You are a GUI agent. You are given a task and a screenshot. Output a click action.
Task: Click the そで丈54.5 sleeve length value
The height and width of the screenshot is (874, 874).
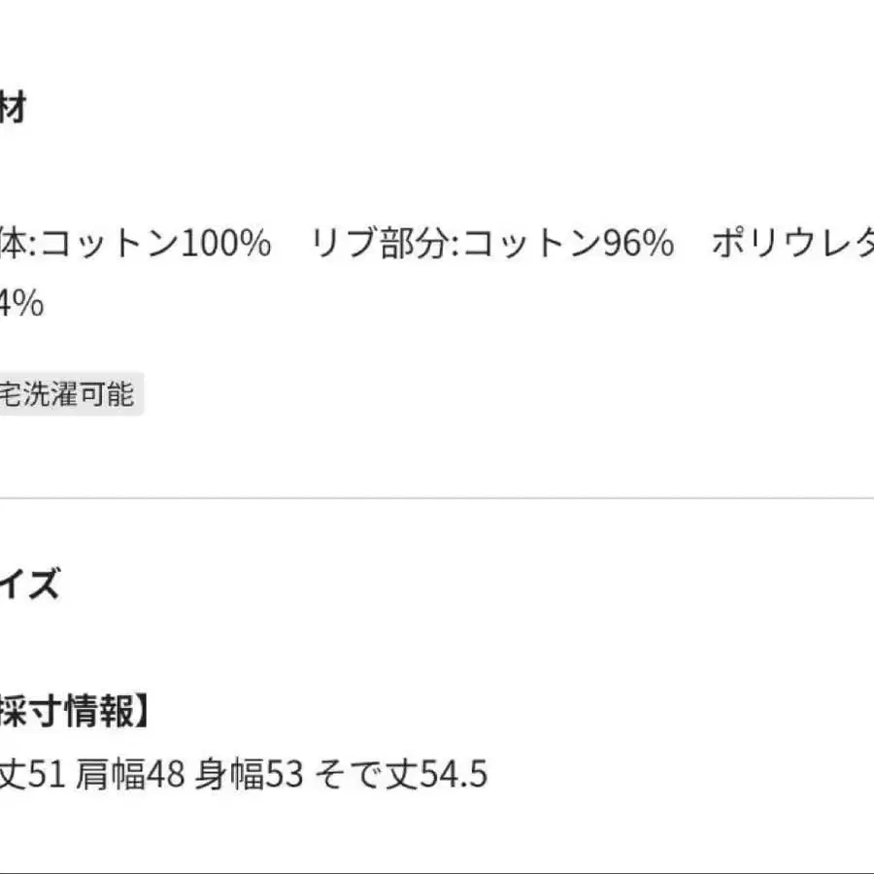click(x=403, y=774)
